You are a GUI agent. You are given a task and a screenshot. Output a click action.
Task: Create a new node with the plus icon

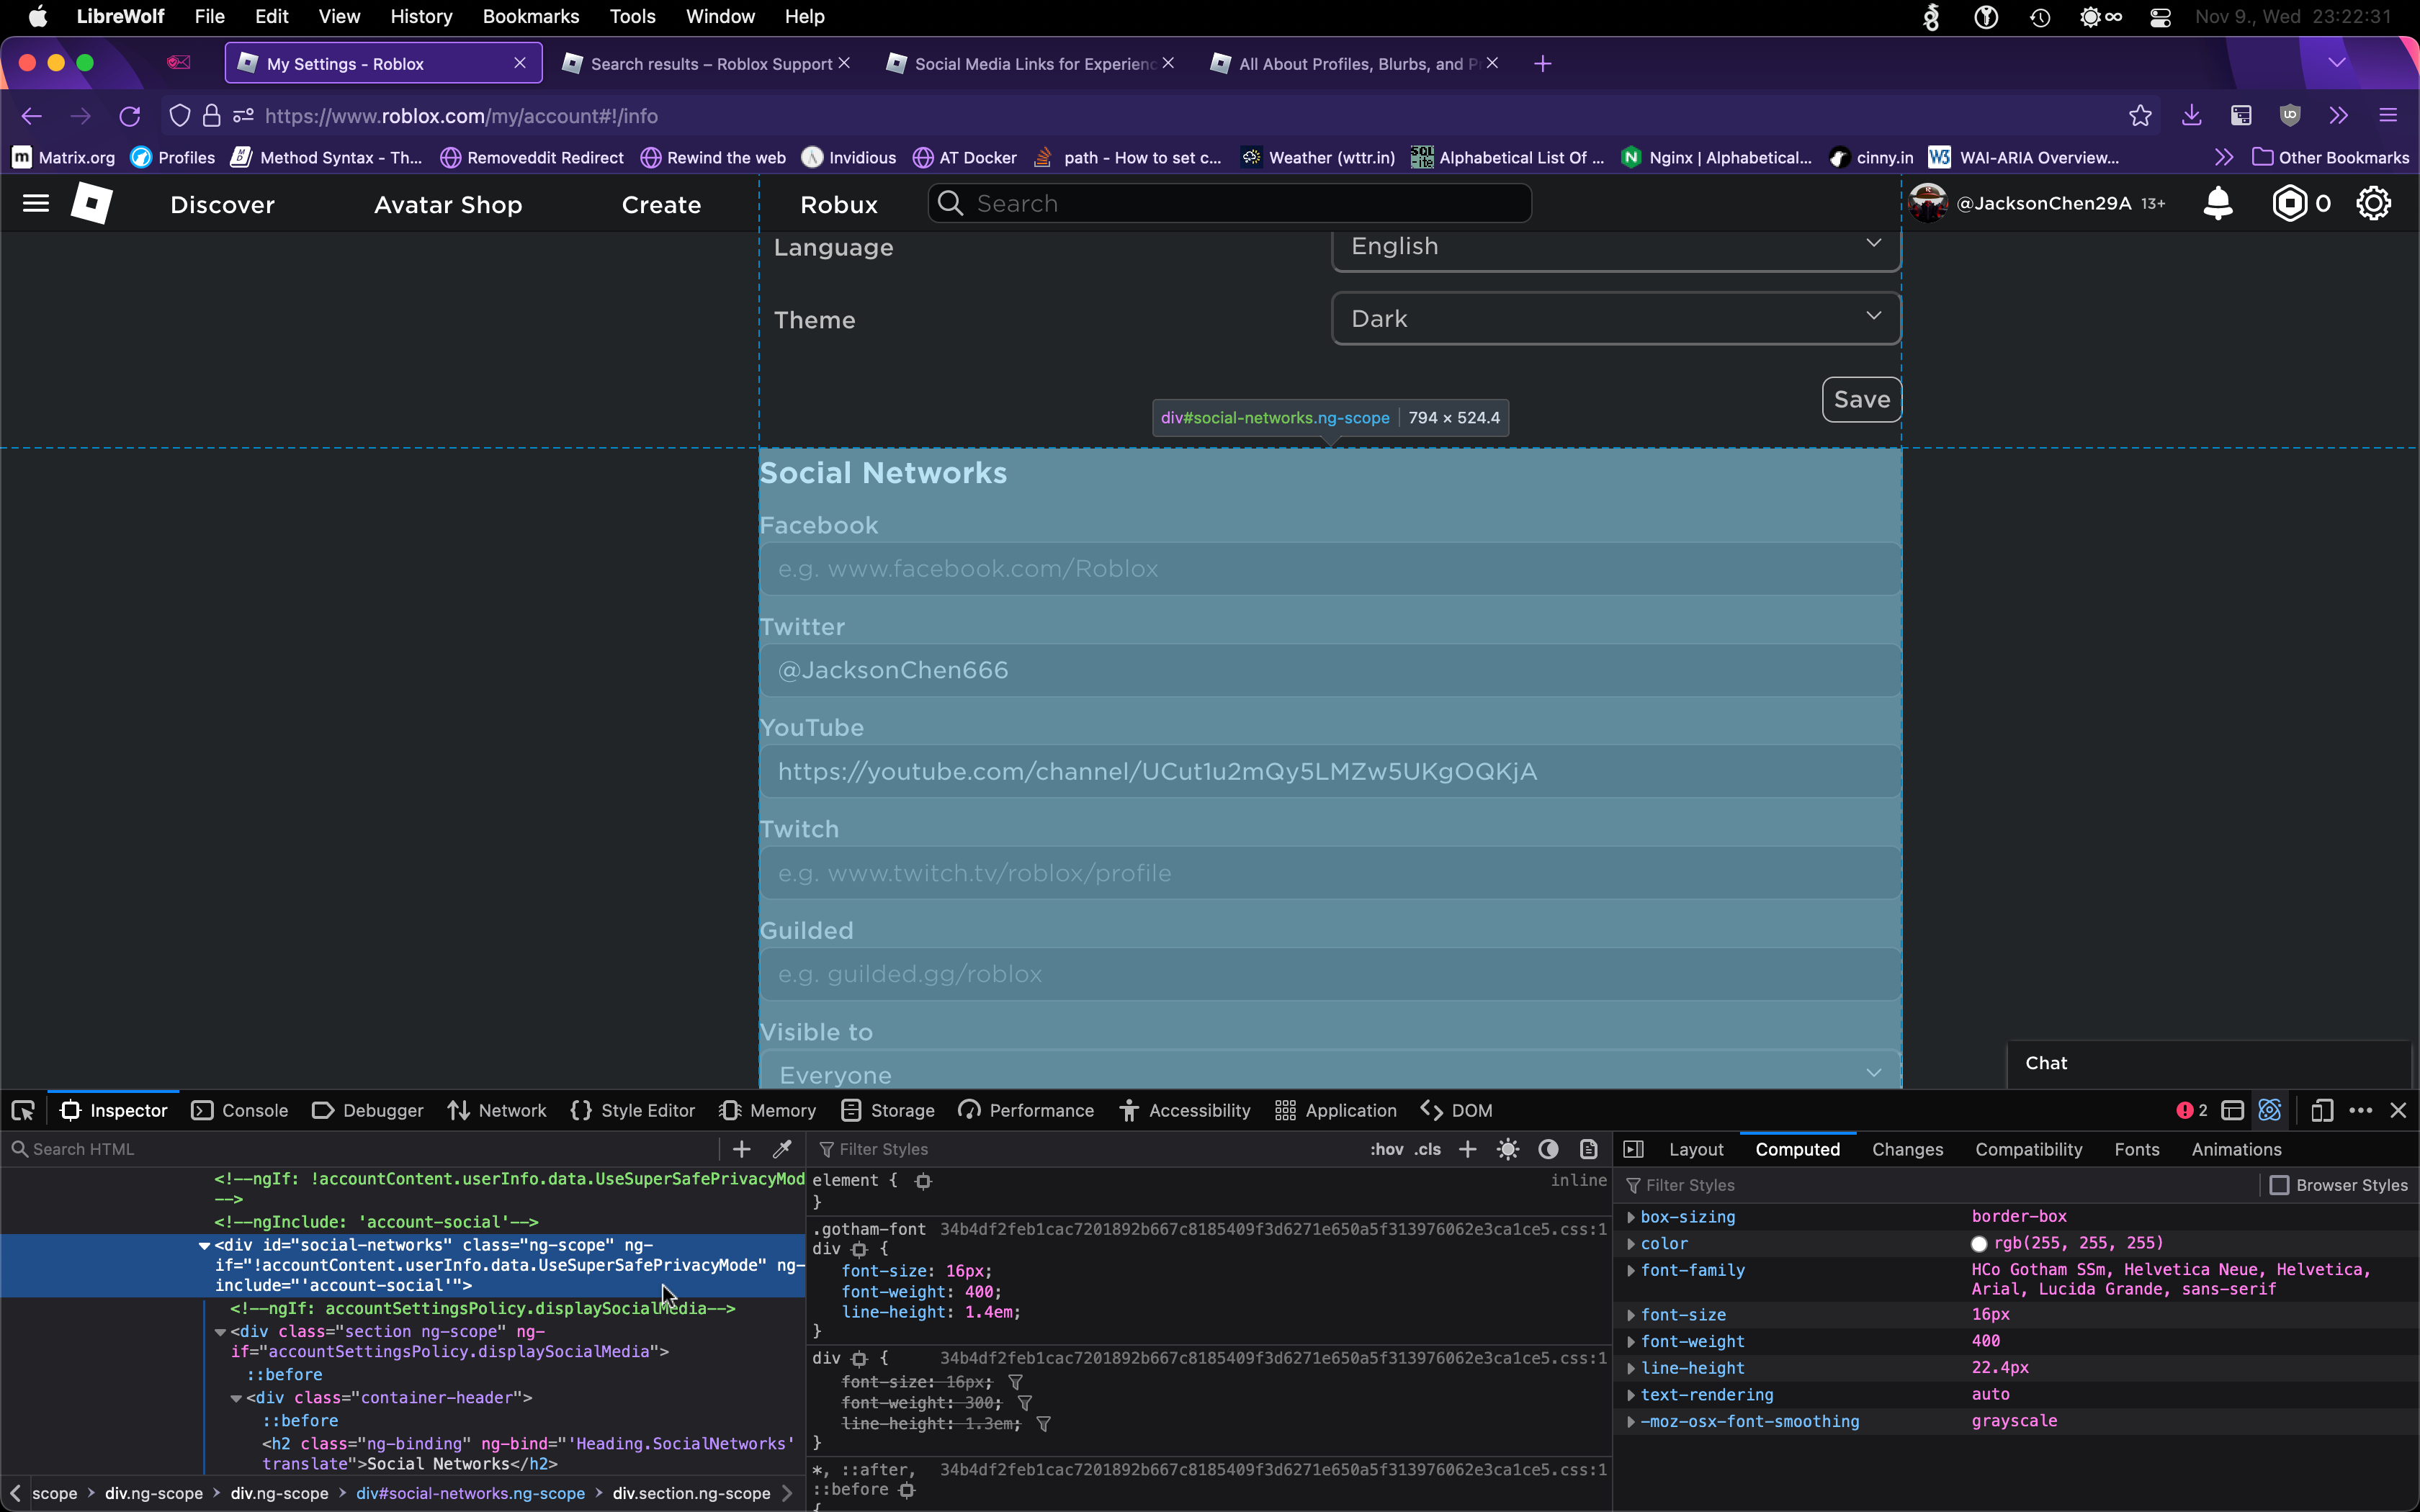[x=741, y=1148]
